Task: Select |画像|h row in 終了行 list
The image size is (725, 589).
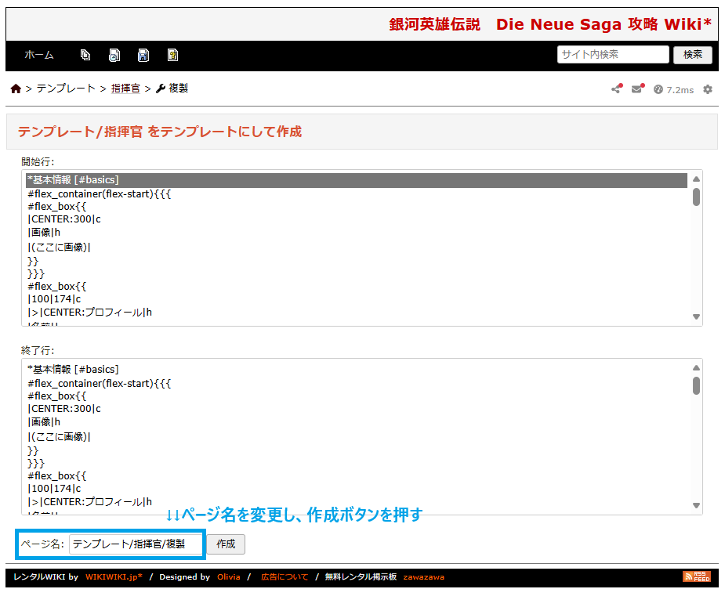Action: (357, 421)
